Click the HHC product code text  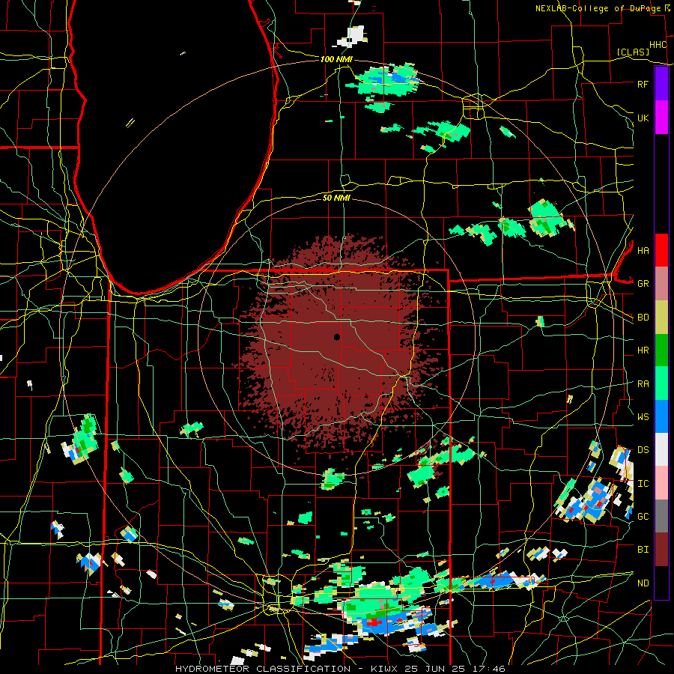click(x=658, y=45)
